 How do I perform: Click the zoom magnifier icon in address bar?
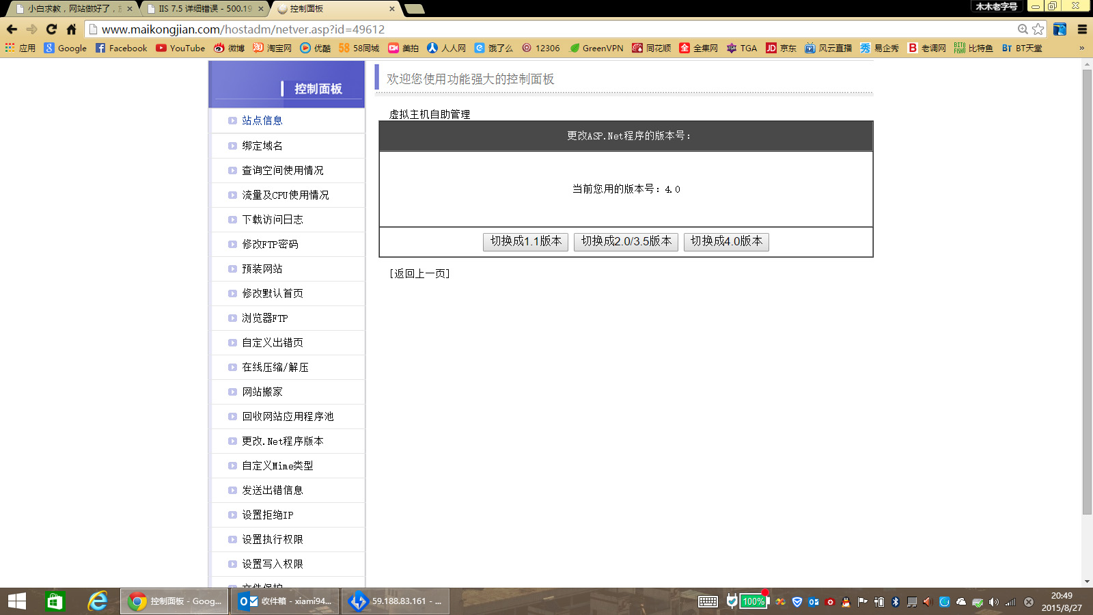(x=1023, y=29)
